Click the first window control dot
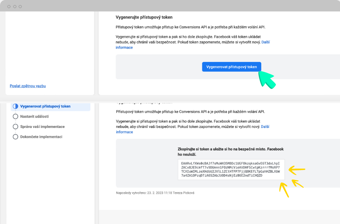 [x=9, y=6]
